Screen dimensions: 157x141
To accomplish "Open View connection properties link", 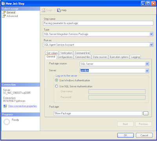I will tap(22, 106).
